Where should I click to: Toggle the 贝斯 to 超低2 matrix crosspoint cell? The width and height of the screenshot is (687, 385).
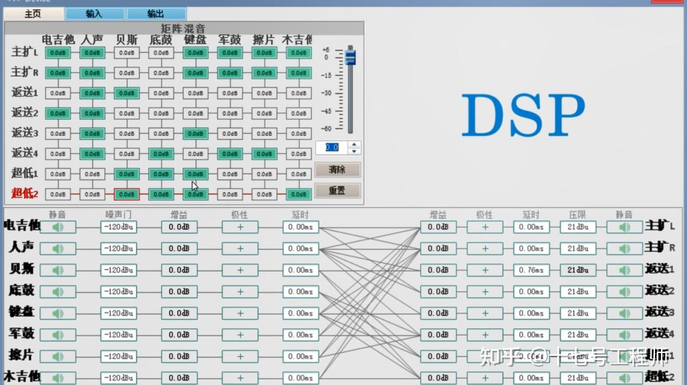point(126,194)
